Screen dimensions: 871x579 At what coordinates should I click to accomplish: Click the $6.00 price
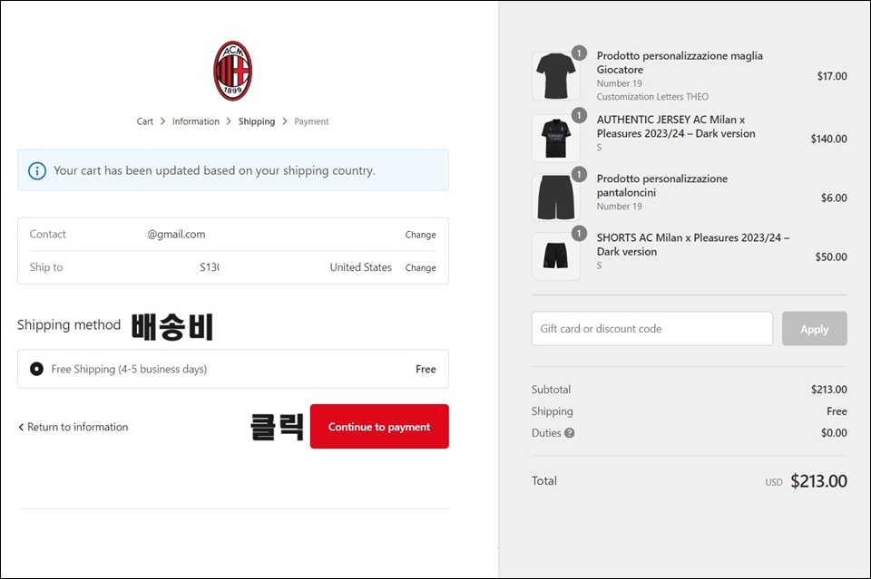point(834,198)
